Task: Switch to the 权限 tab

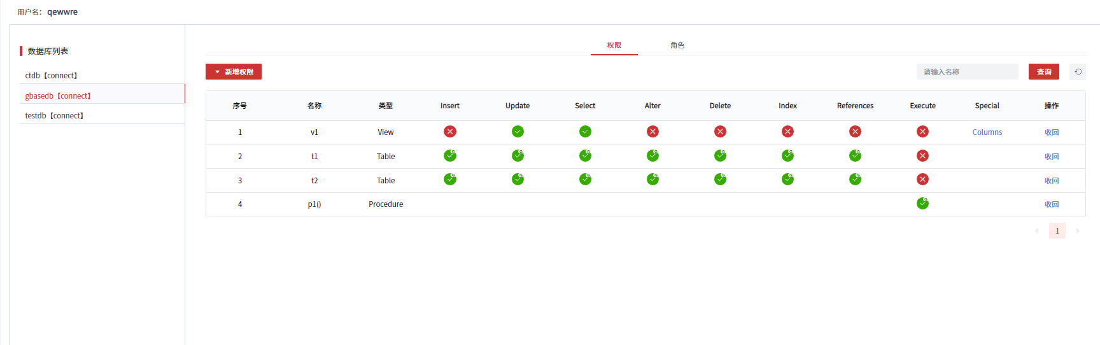Action: pos(614,45)
